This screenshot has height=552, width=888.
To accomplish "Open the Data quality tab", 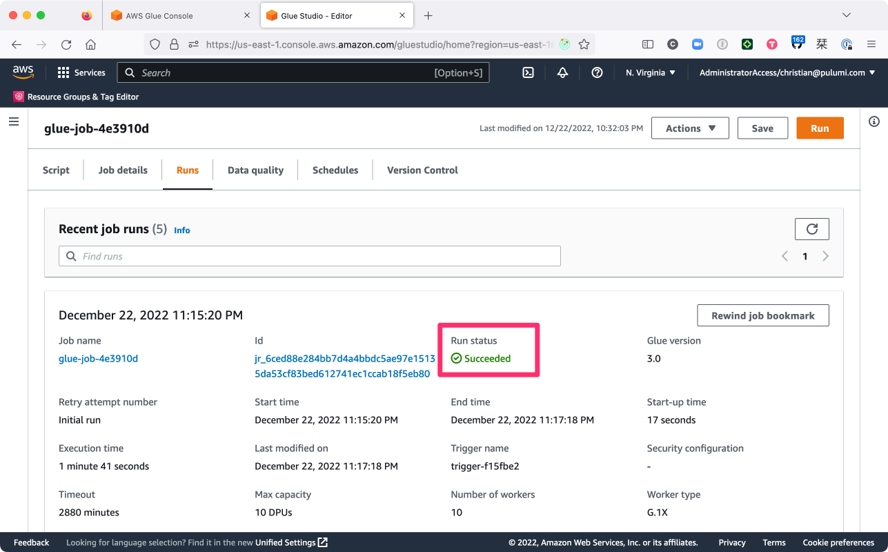I will click(255, 170).
